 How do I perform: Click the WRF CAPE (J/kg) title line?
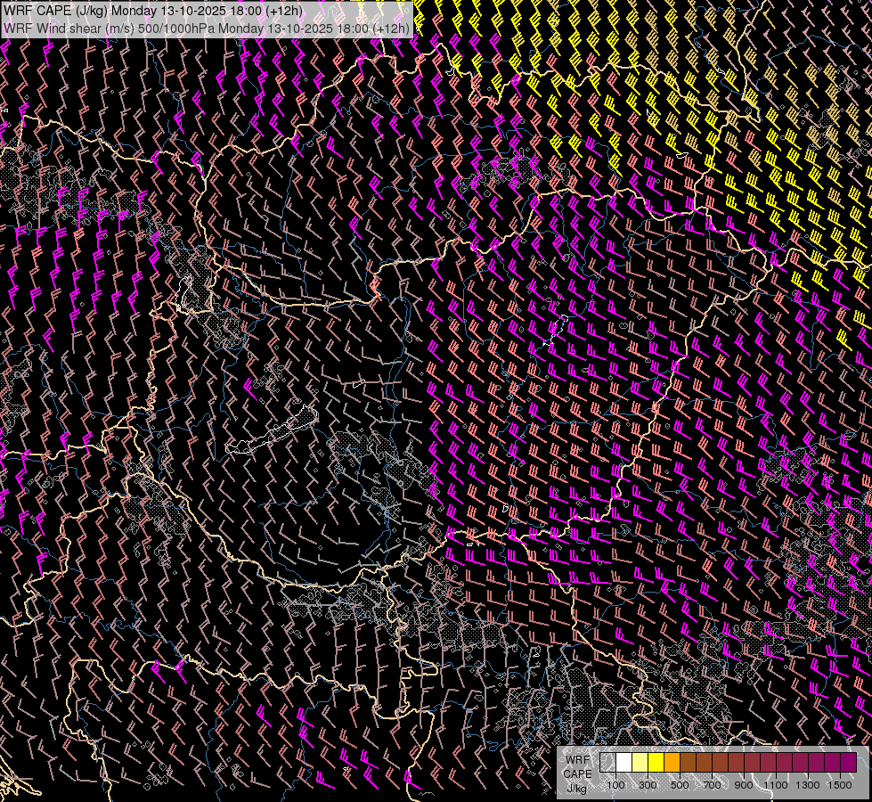point(152,11)
